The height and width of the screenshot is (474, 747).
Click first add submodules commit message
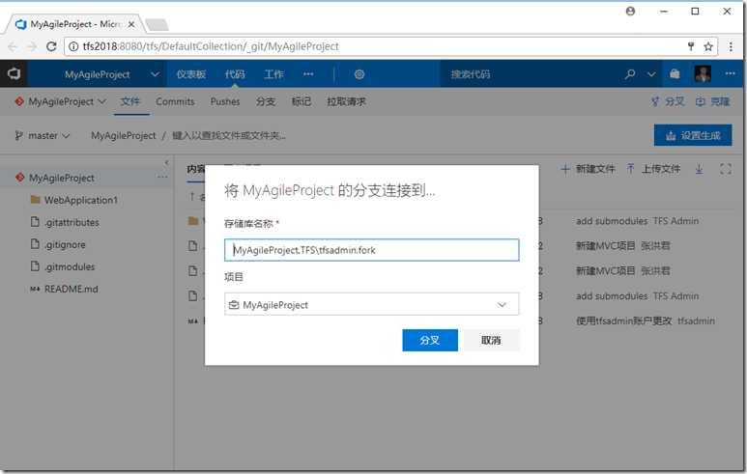(612, 221)
